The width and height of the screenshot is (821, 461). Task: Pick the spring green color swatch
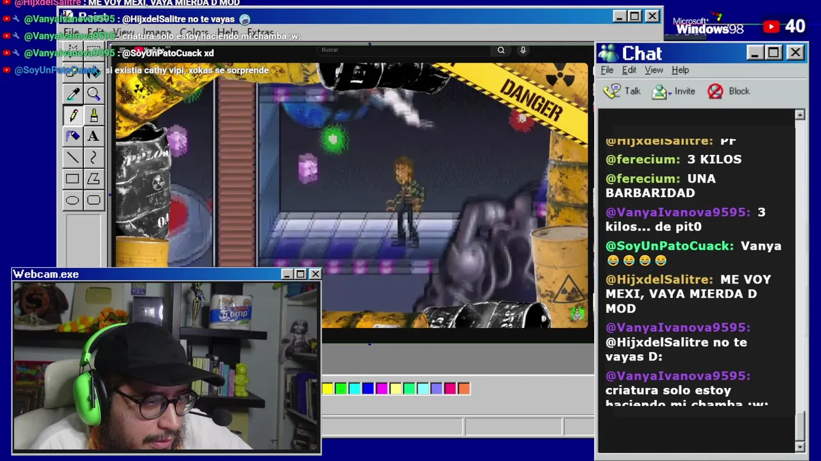[409, 389]
